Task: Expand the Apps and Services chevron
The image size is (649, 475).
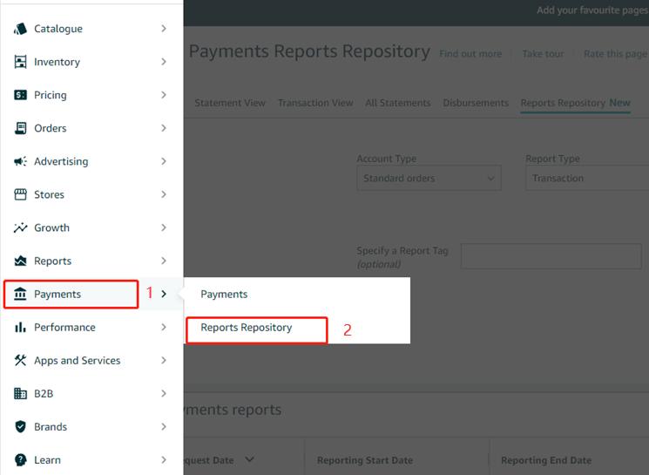Action: click(164, 360)
